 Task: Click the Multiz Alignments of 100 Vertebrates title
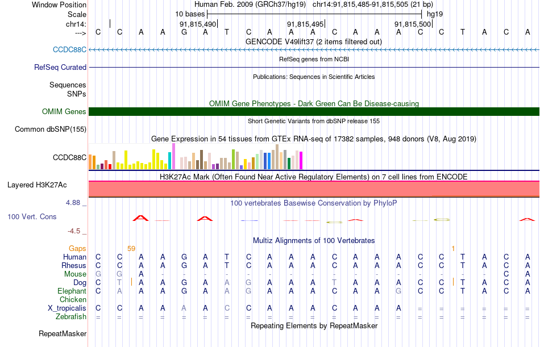coord(314,240)
